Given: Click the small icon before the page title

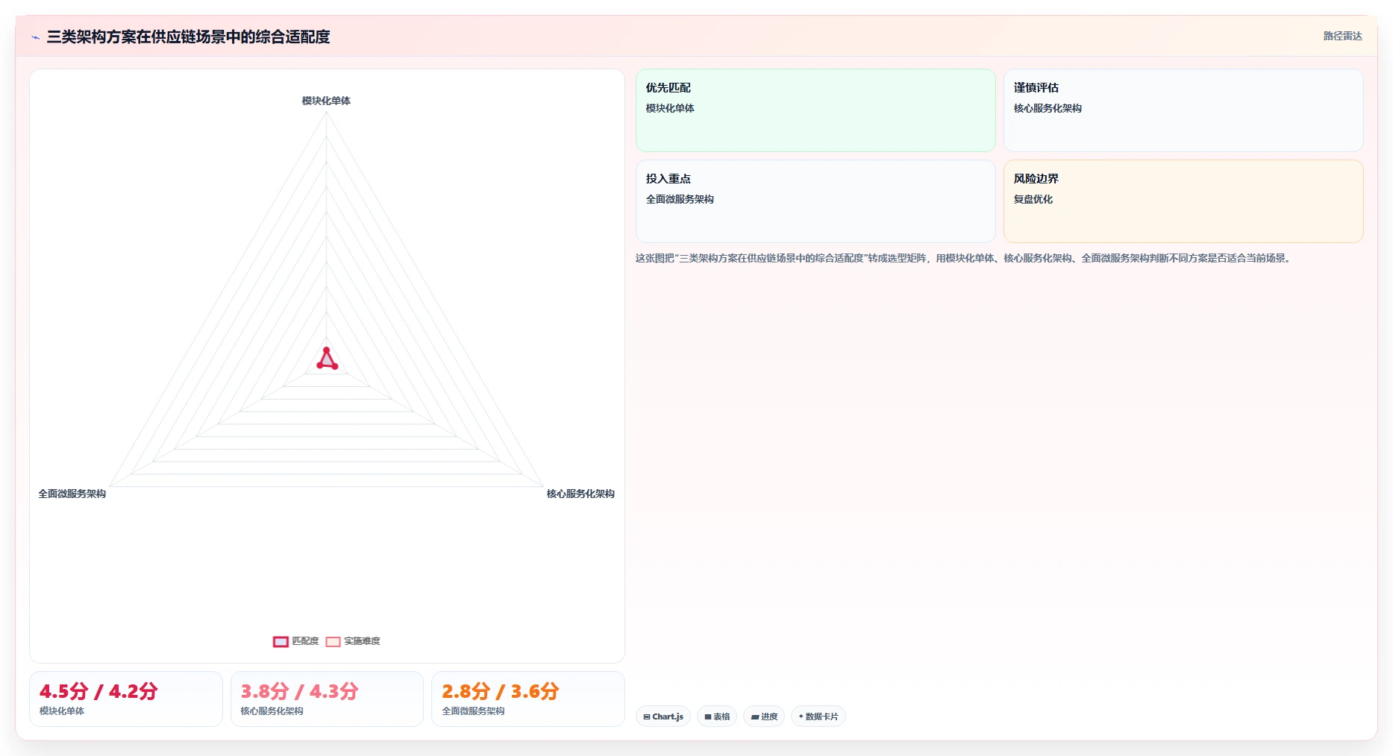Looking at the screenshot, I should click(35, 37).
